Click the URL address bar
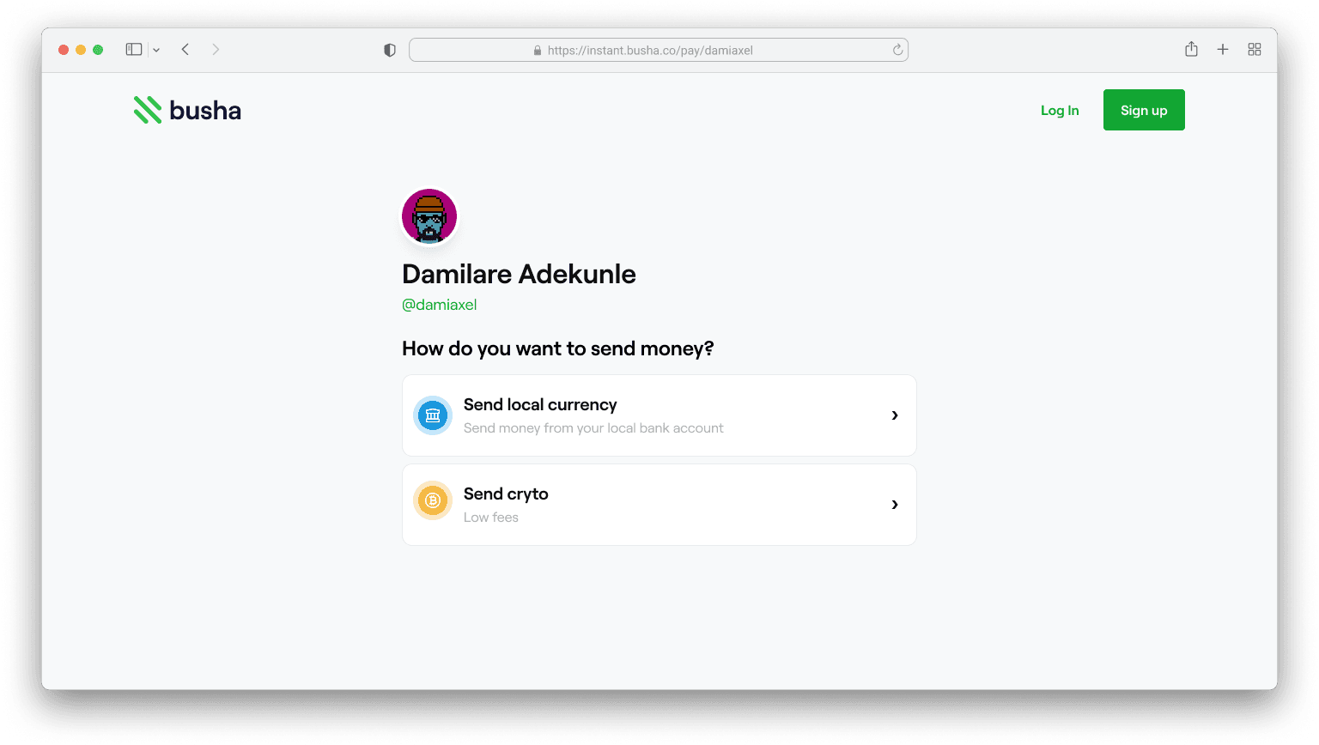Viewport: 1319px width, 745px height. point(659,50)
